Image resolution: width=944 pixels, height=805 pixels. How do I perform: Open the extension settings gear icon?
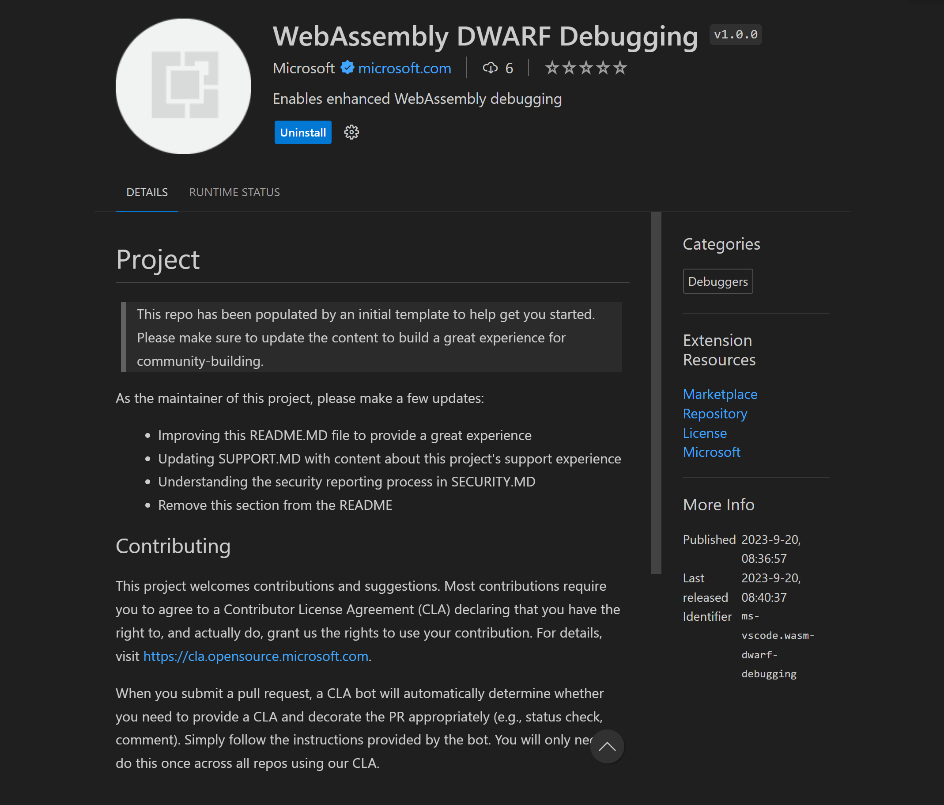click(351, 132)
